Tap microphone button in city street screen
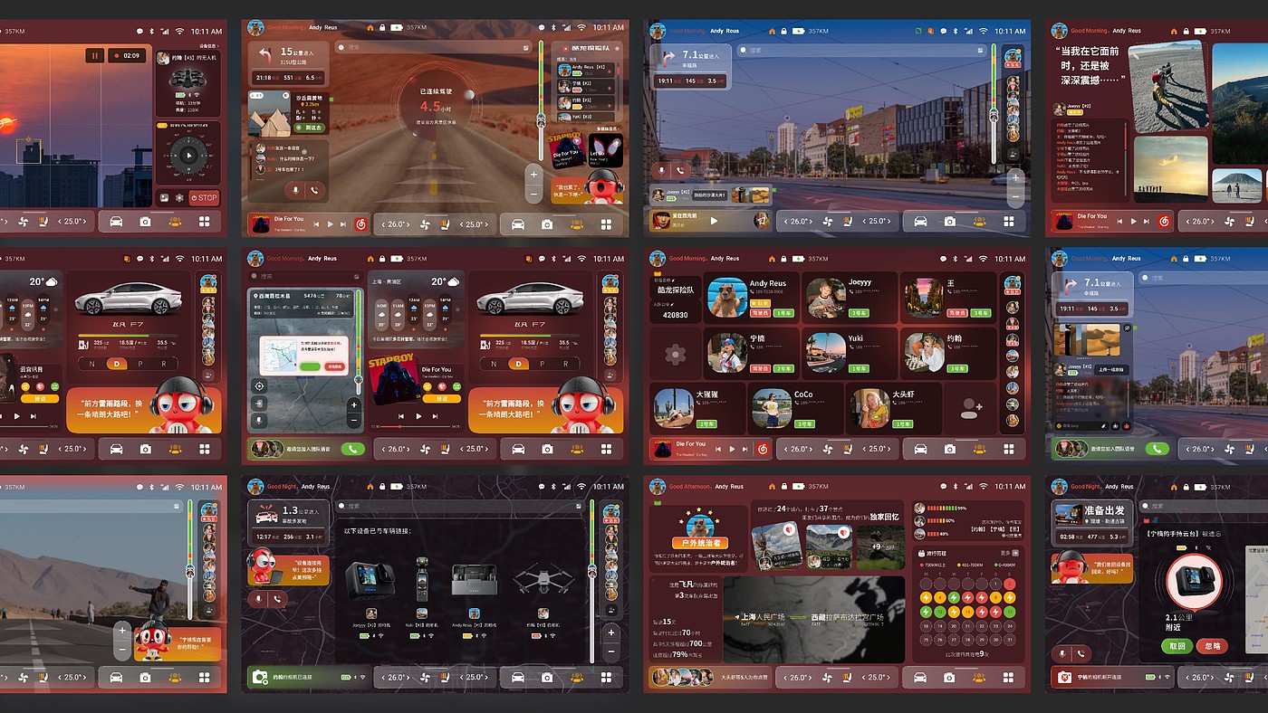 [x=661, y=171]
